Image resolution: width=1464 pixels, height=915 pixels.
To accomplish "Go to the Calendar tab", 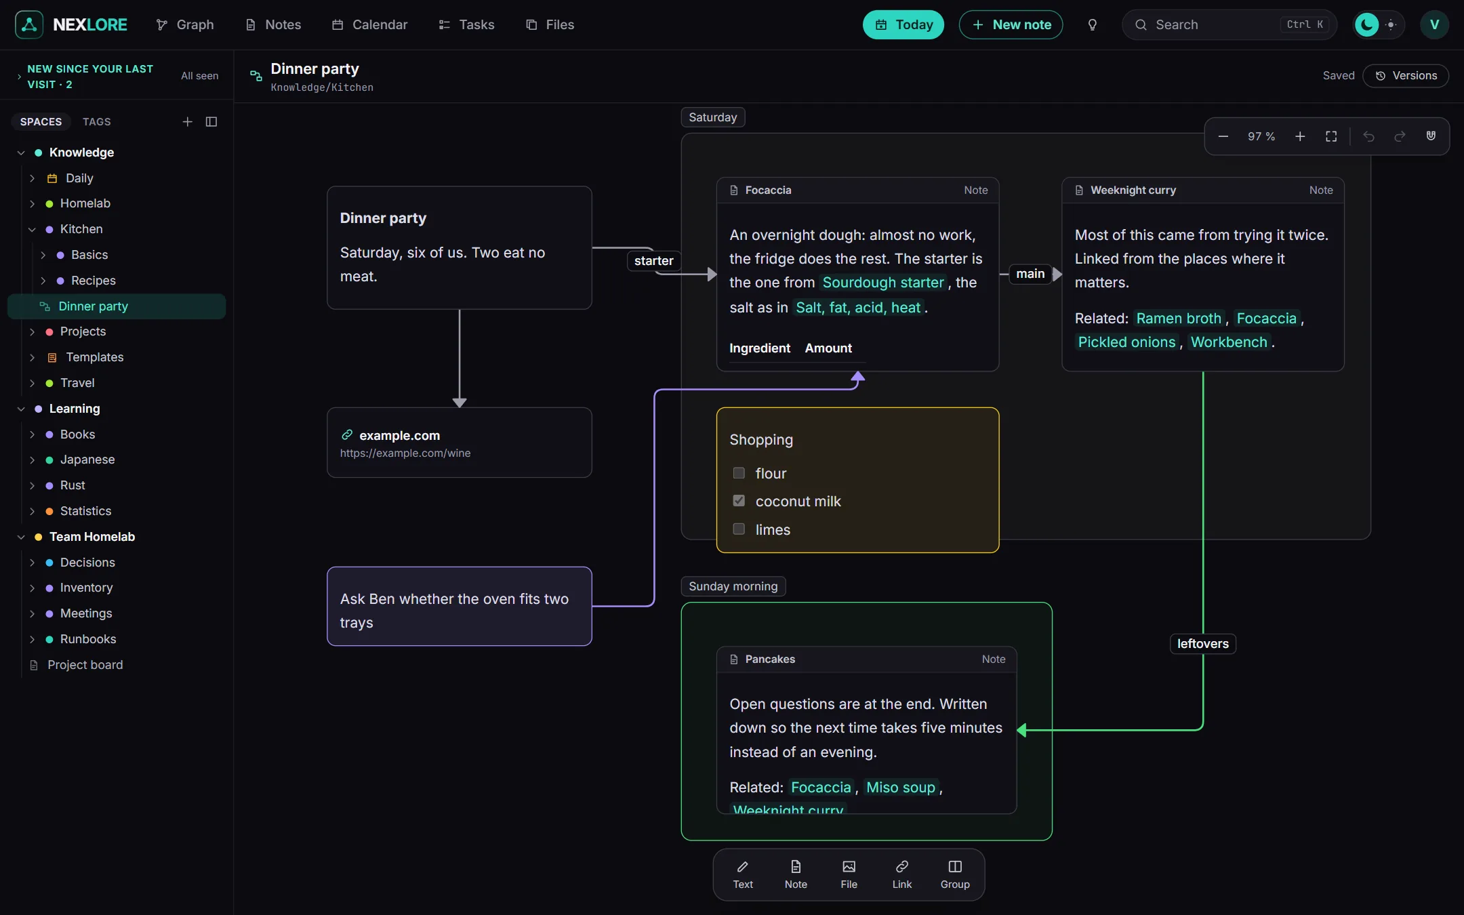I will (x=369, y=24).
